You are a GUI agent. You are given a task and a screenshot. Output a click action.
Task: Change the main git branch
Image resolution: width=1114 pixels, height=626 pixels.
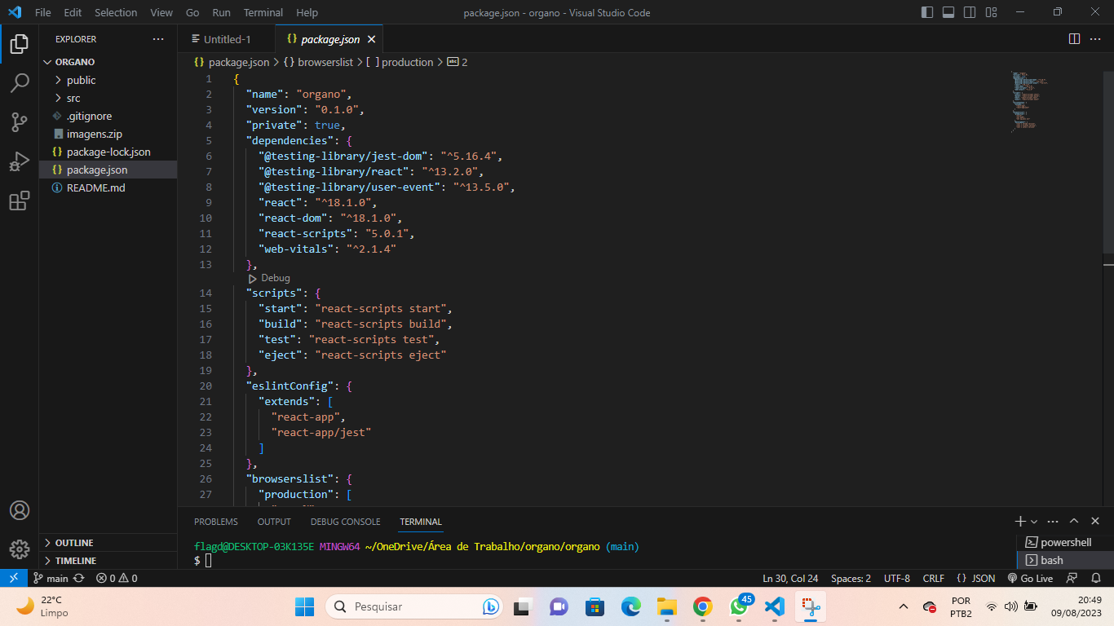[x=51, y=578]
